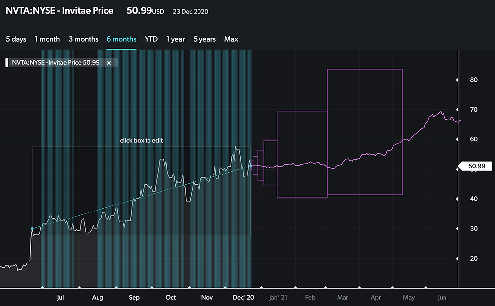Click the Jun label on time axis

pyautogui.click(x=442, y=297)
